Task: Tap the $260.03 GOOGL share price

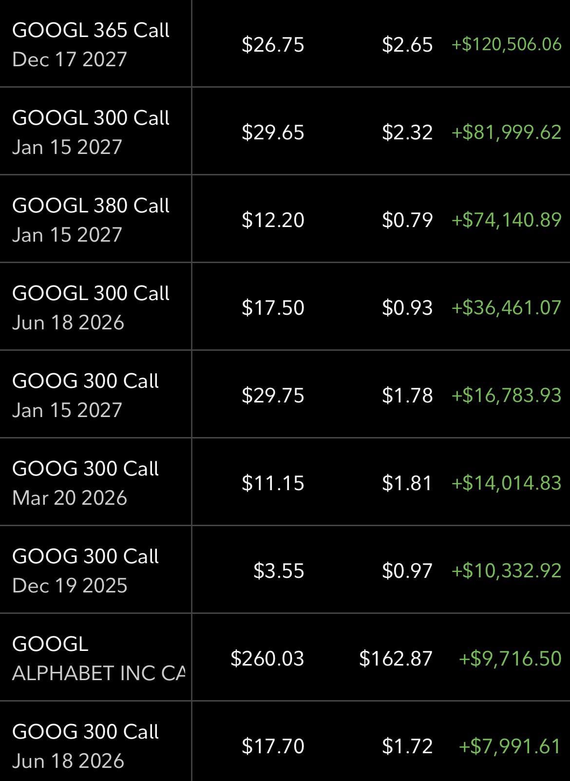Action: [x=267, y=658]
